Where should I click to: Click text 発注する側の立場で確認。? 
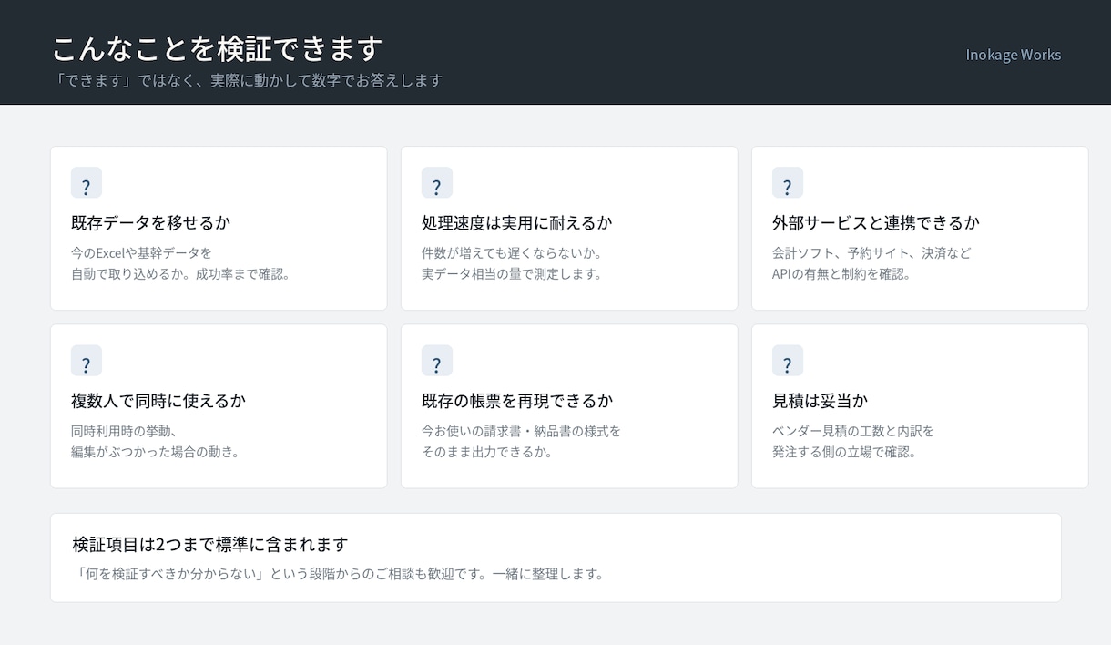pos(844,452)
